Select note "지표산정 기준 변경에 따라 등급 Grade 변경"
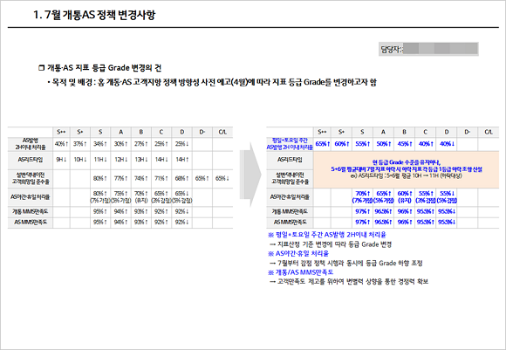This screenshot has width=506, height=350. tap(334, 244)
